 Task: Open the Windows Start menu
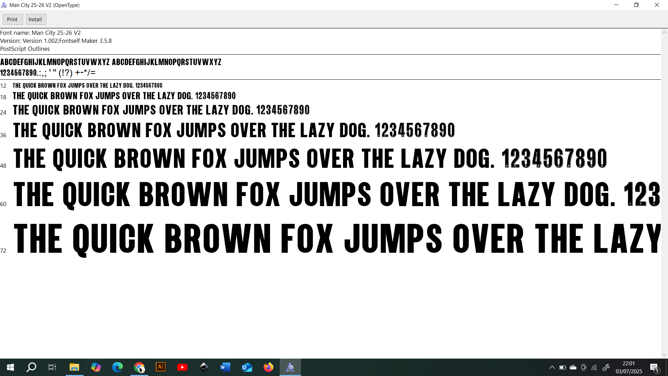click(x=10, y=367)
